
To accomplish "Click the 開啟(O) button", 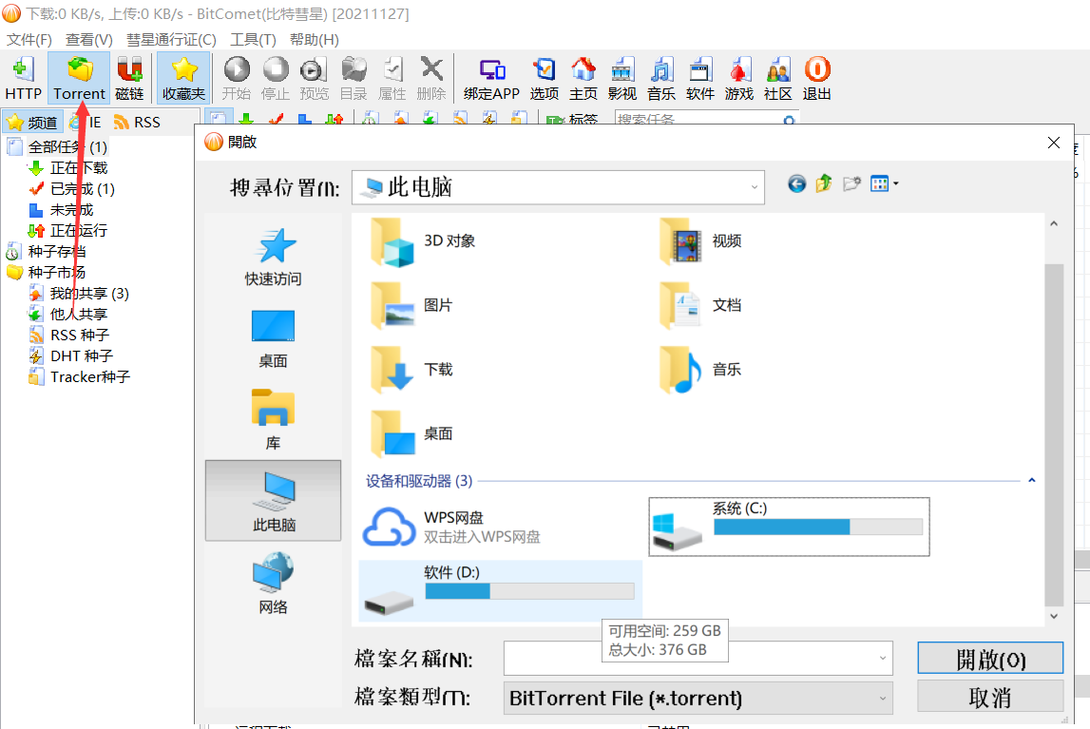I will pos(990,658).
